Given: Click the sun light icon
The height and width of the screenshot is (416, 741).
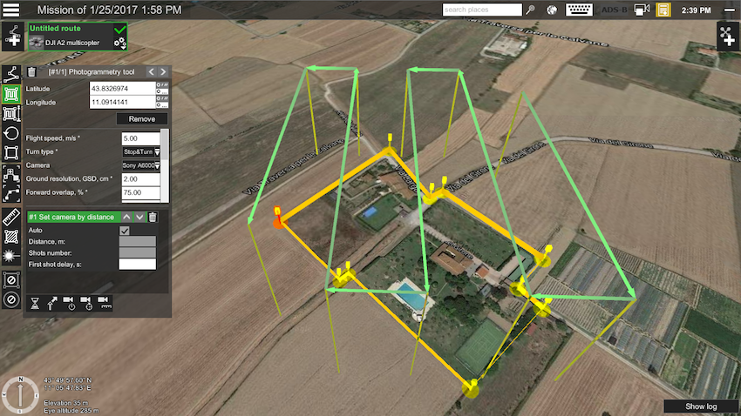Looking at the screenshot, I should pyautogui.click(x=10, y=256).
